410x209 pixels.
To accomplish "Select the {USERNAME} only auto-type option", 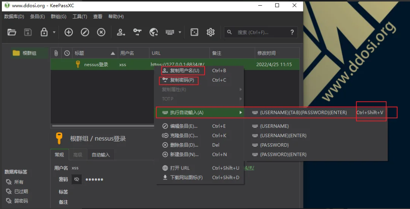I will [316, 126].
